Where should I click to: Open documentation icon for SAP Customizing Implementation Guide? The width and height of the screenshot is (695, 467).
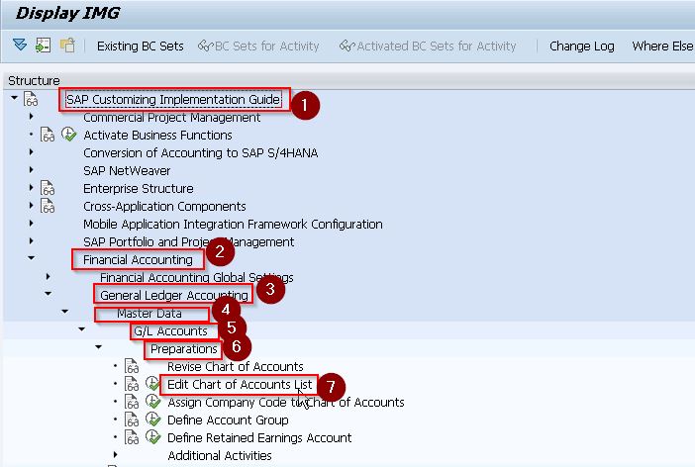31,99
